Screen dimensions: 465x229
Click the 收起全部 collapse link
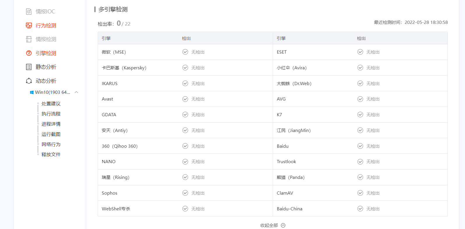(x=269, y=226)
